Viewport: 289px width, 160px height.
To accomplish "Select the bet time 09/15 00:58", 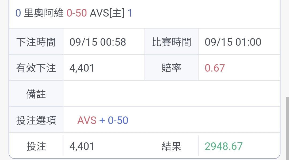I will 98,42.
